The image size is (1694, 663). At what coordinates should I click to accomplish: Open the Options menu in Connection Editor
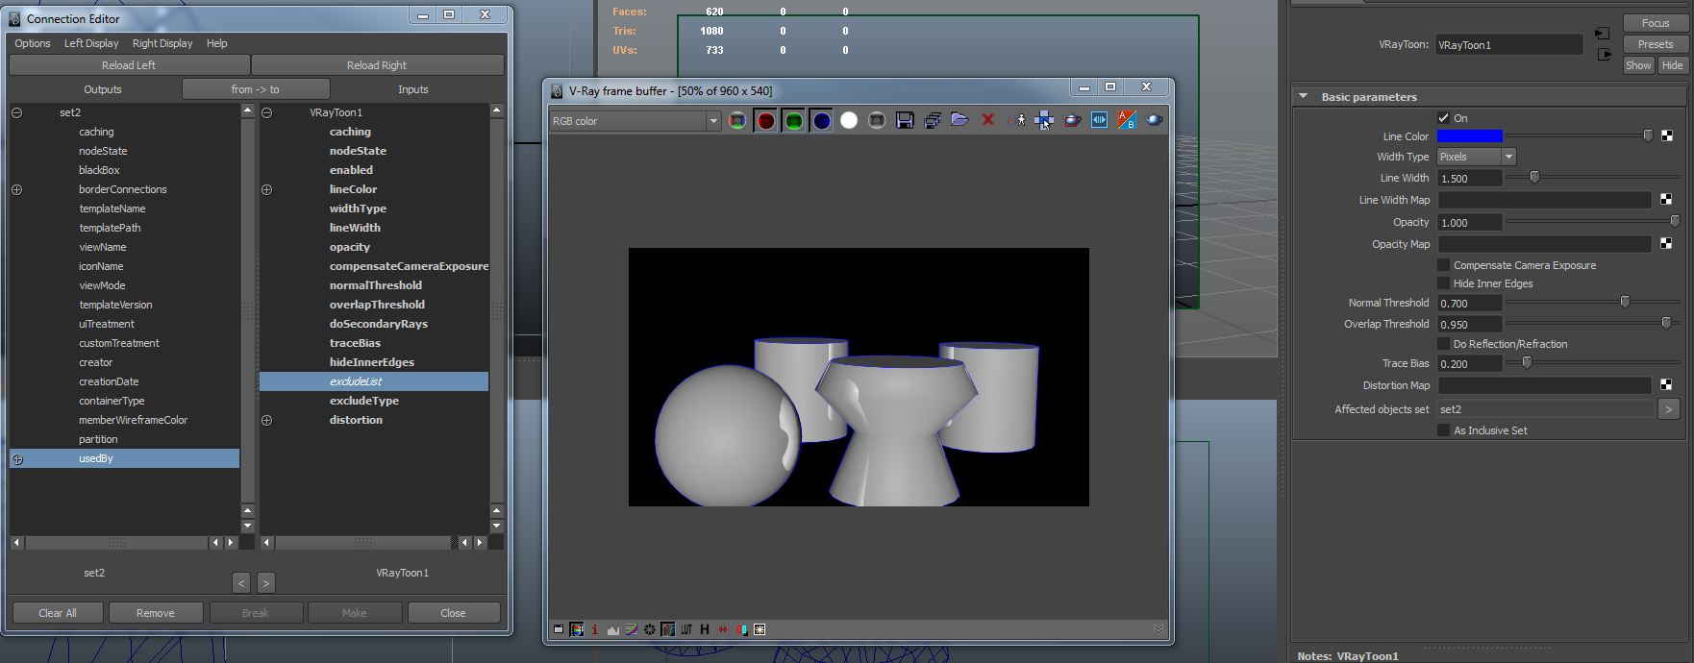pos(33,43)
